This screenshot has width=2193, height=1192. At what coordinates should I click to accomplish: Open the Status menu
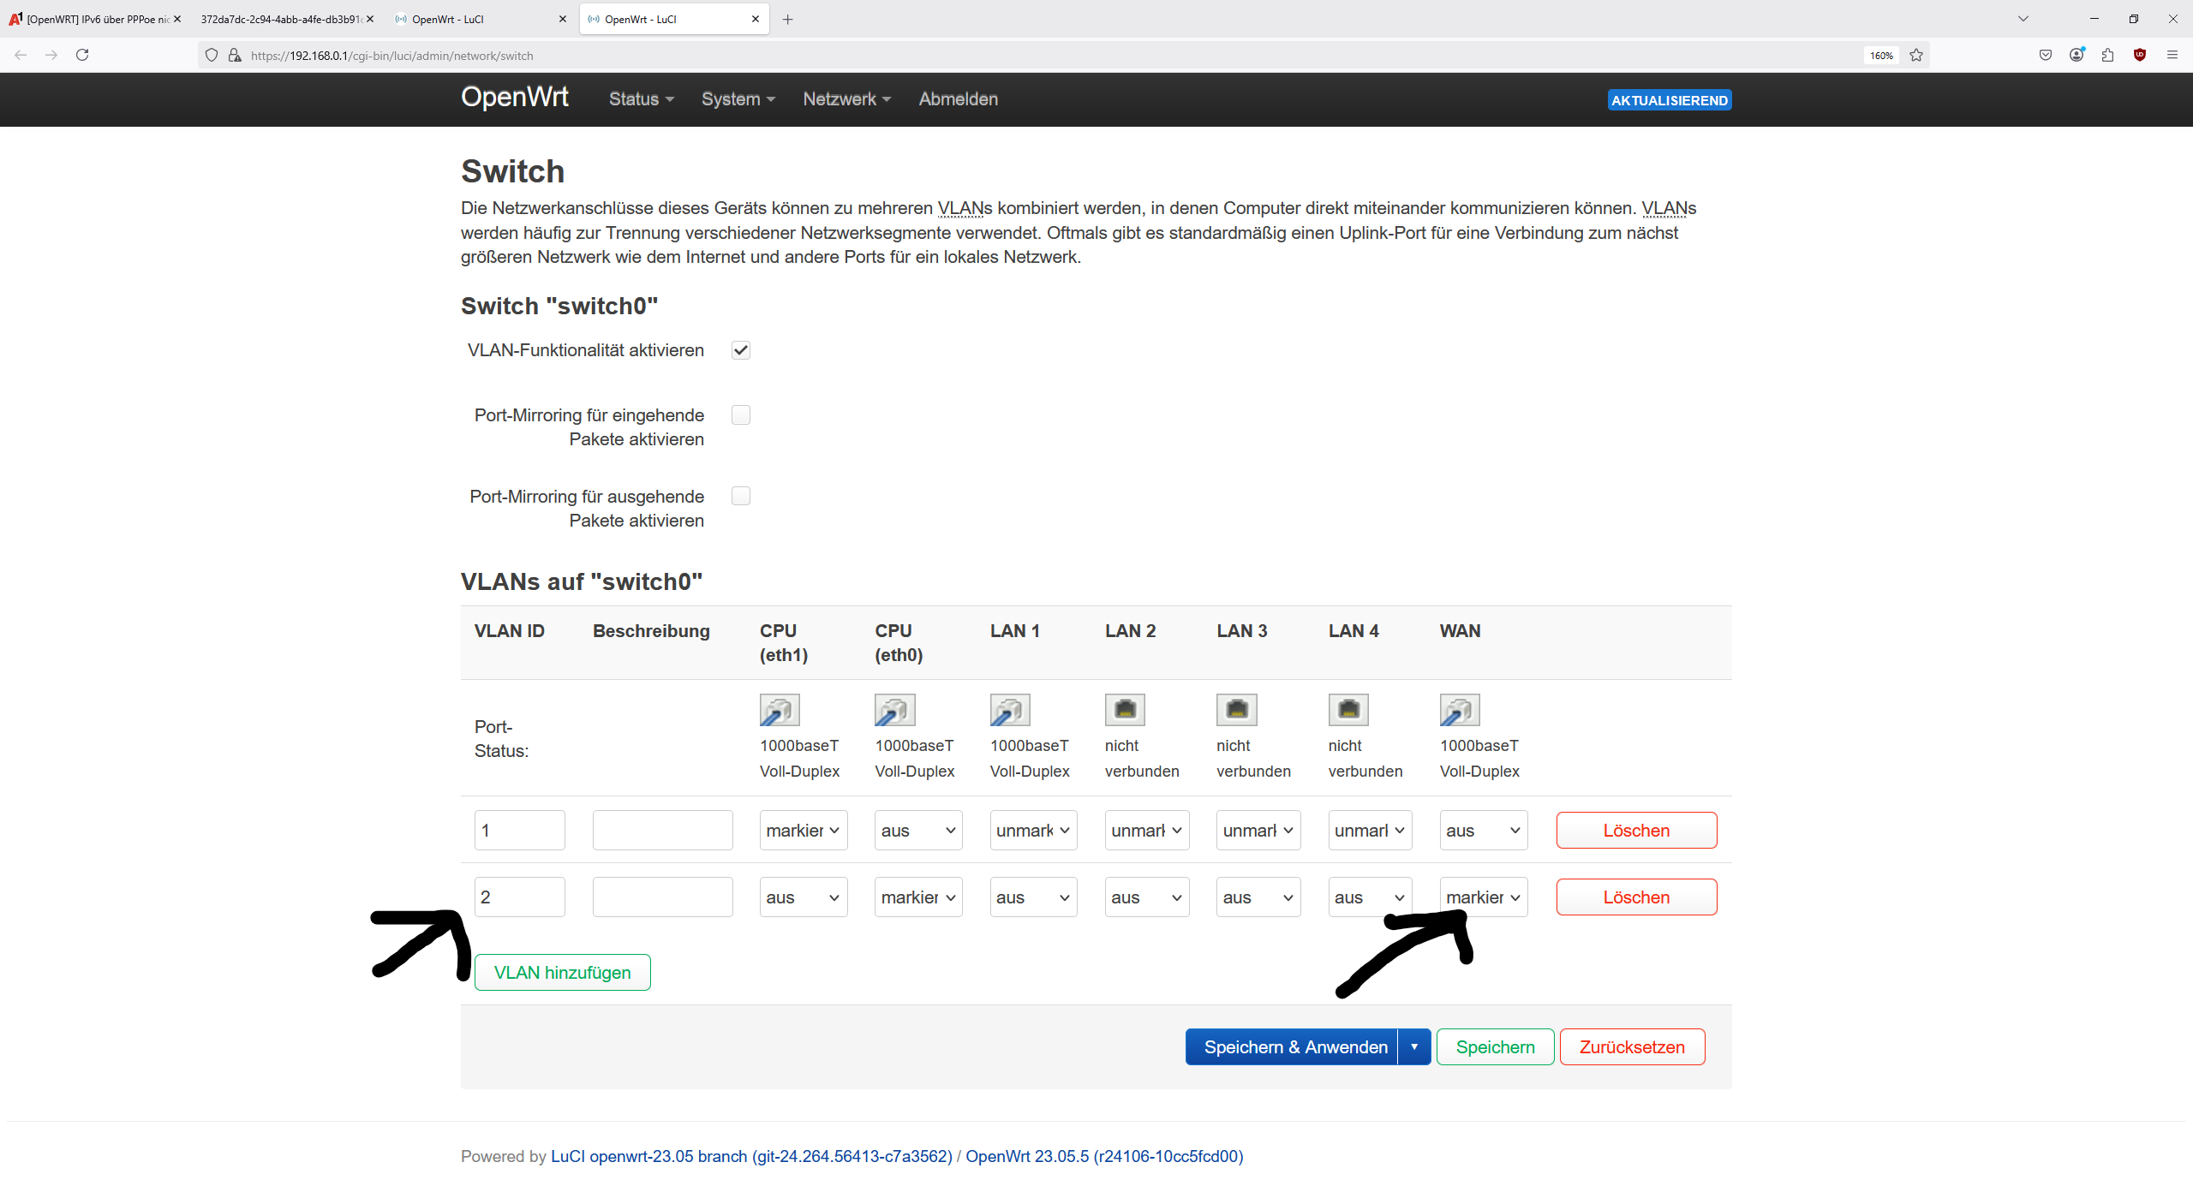(x=642, y=99)
